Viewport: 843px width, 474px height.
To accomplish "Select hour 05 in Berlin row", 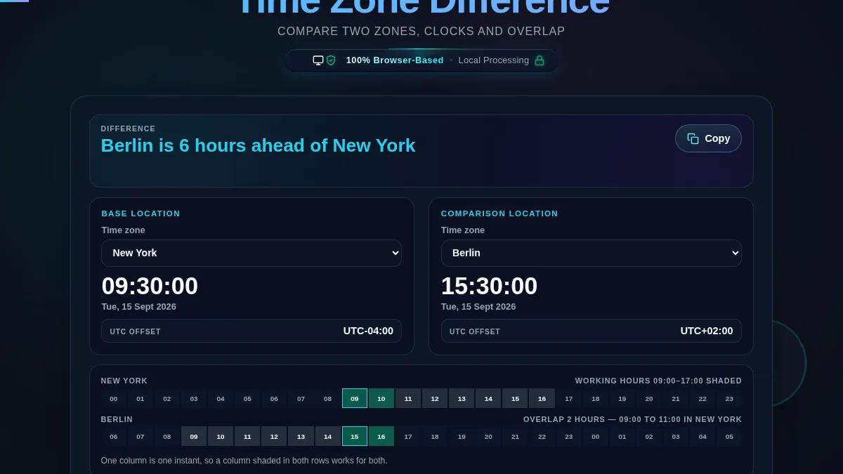I will tap(729, 436).
